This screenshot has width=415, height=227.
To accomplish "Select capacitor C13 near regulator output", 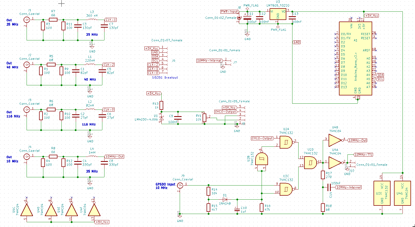I will (x=292, y=18).
